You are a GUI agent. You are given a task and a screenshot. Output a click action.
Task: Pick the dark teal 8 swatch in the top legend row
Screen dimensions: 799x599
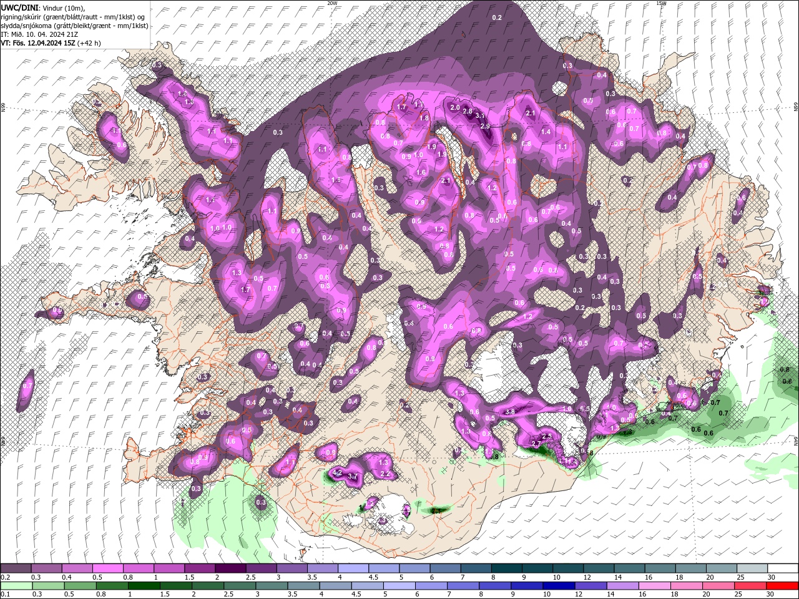tap(506, 568)
